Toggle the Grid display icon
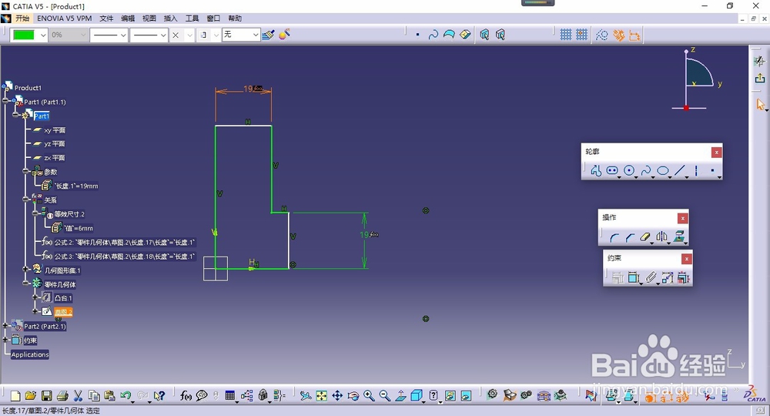The image size is (770, 416). [566, 35]
